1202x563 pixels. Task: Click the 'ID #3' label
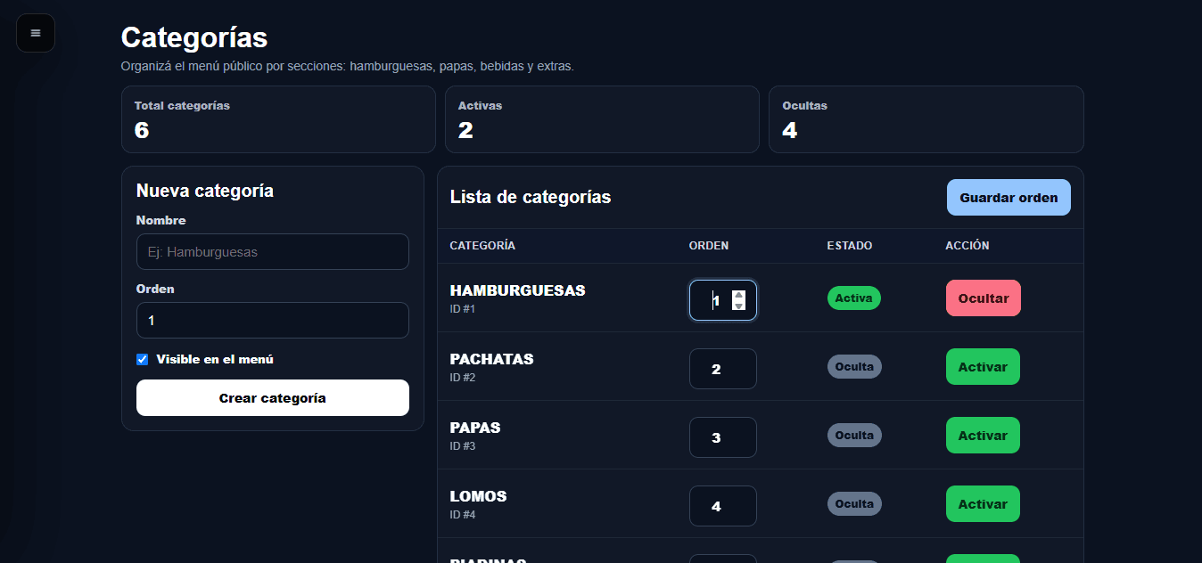(x=463, y=446)
